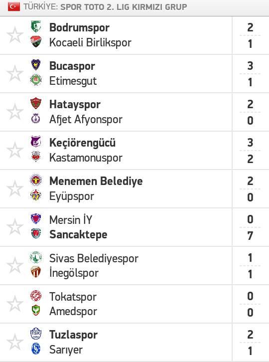Select the Sancaktepe club crest
Viewport: 269px width, 362px height.
36,234
